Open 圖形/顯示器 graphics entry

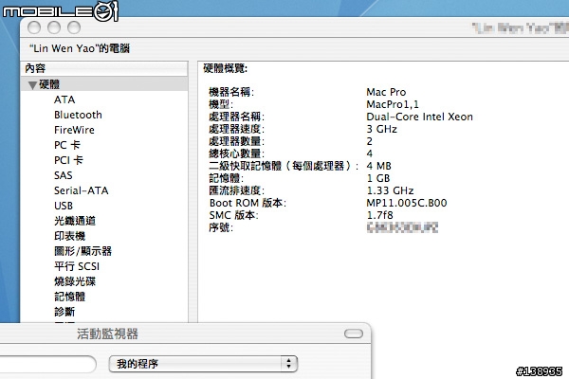coord(83,251)
